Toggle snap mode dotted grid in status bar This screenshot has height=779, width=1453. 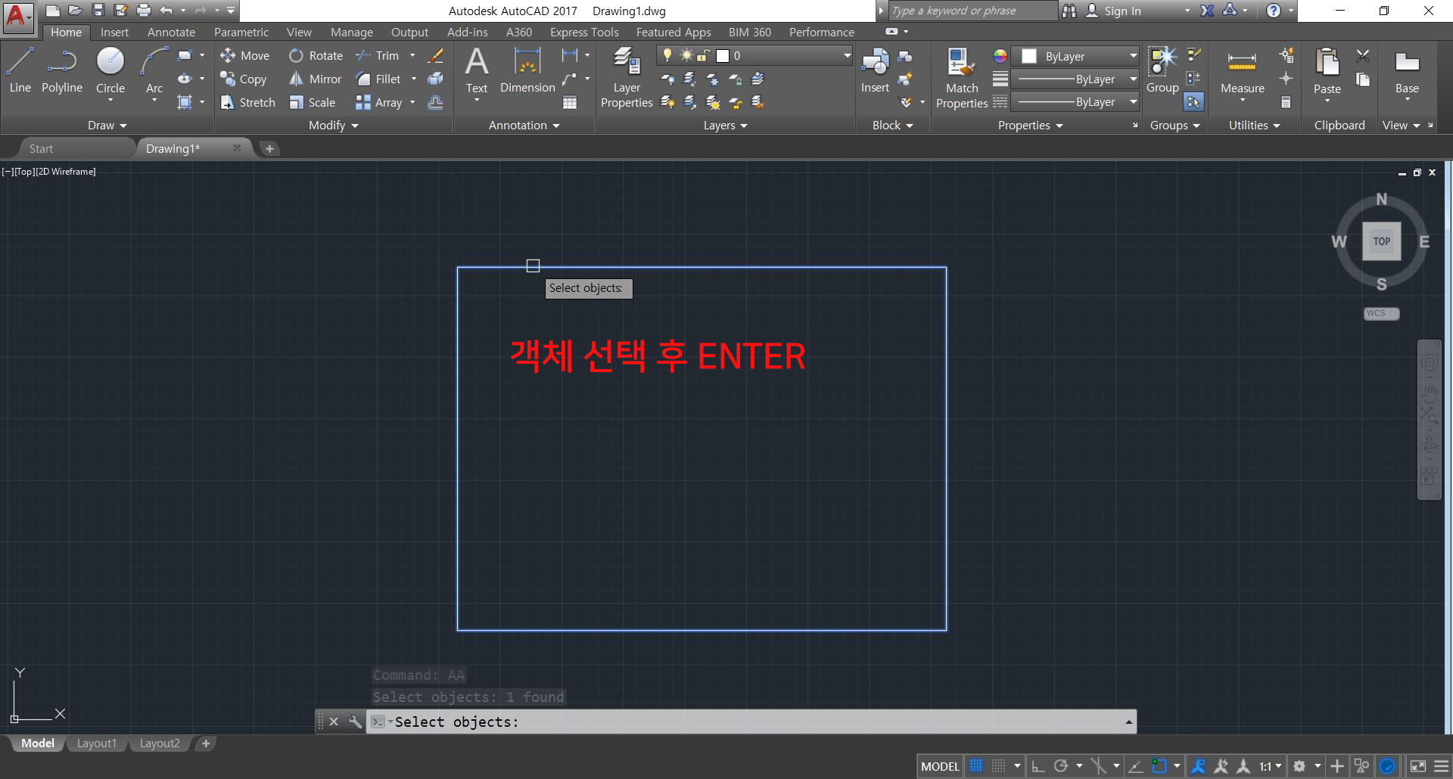coord(999,766)
